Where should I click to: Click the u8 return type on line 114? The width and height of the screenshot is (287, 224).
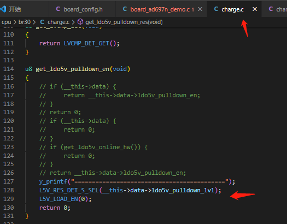coord(28,69)
